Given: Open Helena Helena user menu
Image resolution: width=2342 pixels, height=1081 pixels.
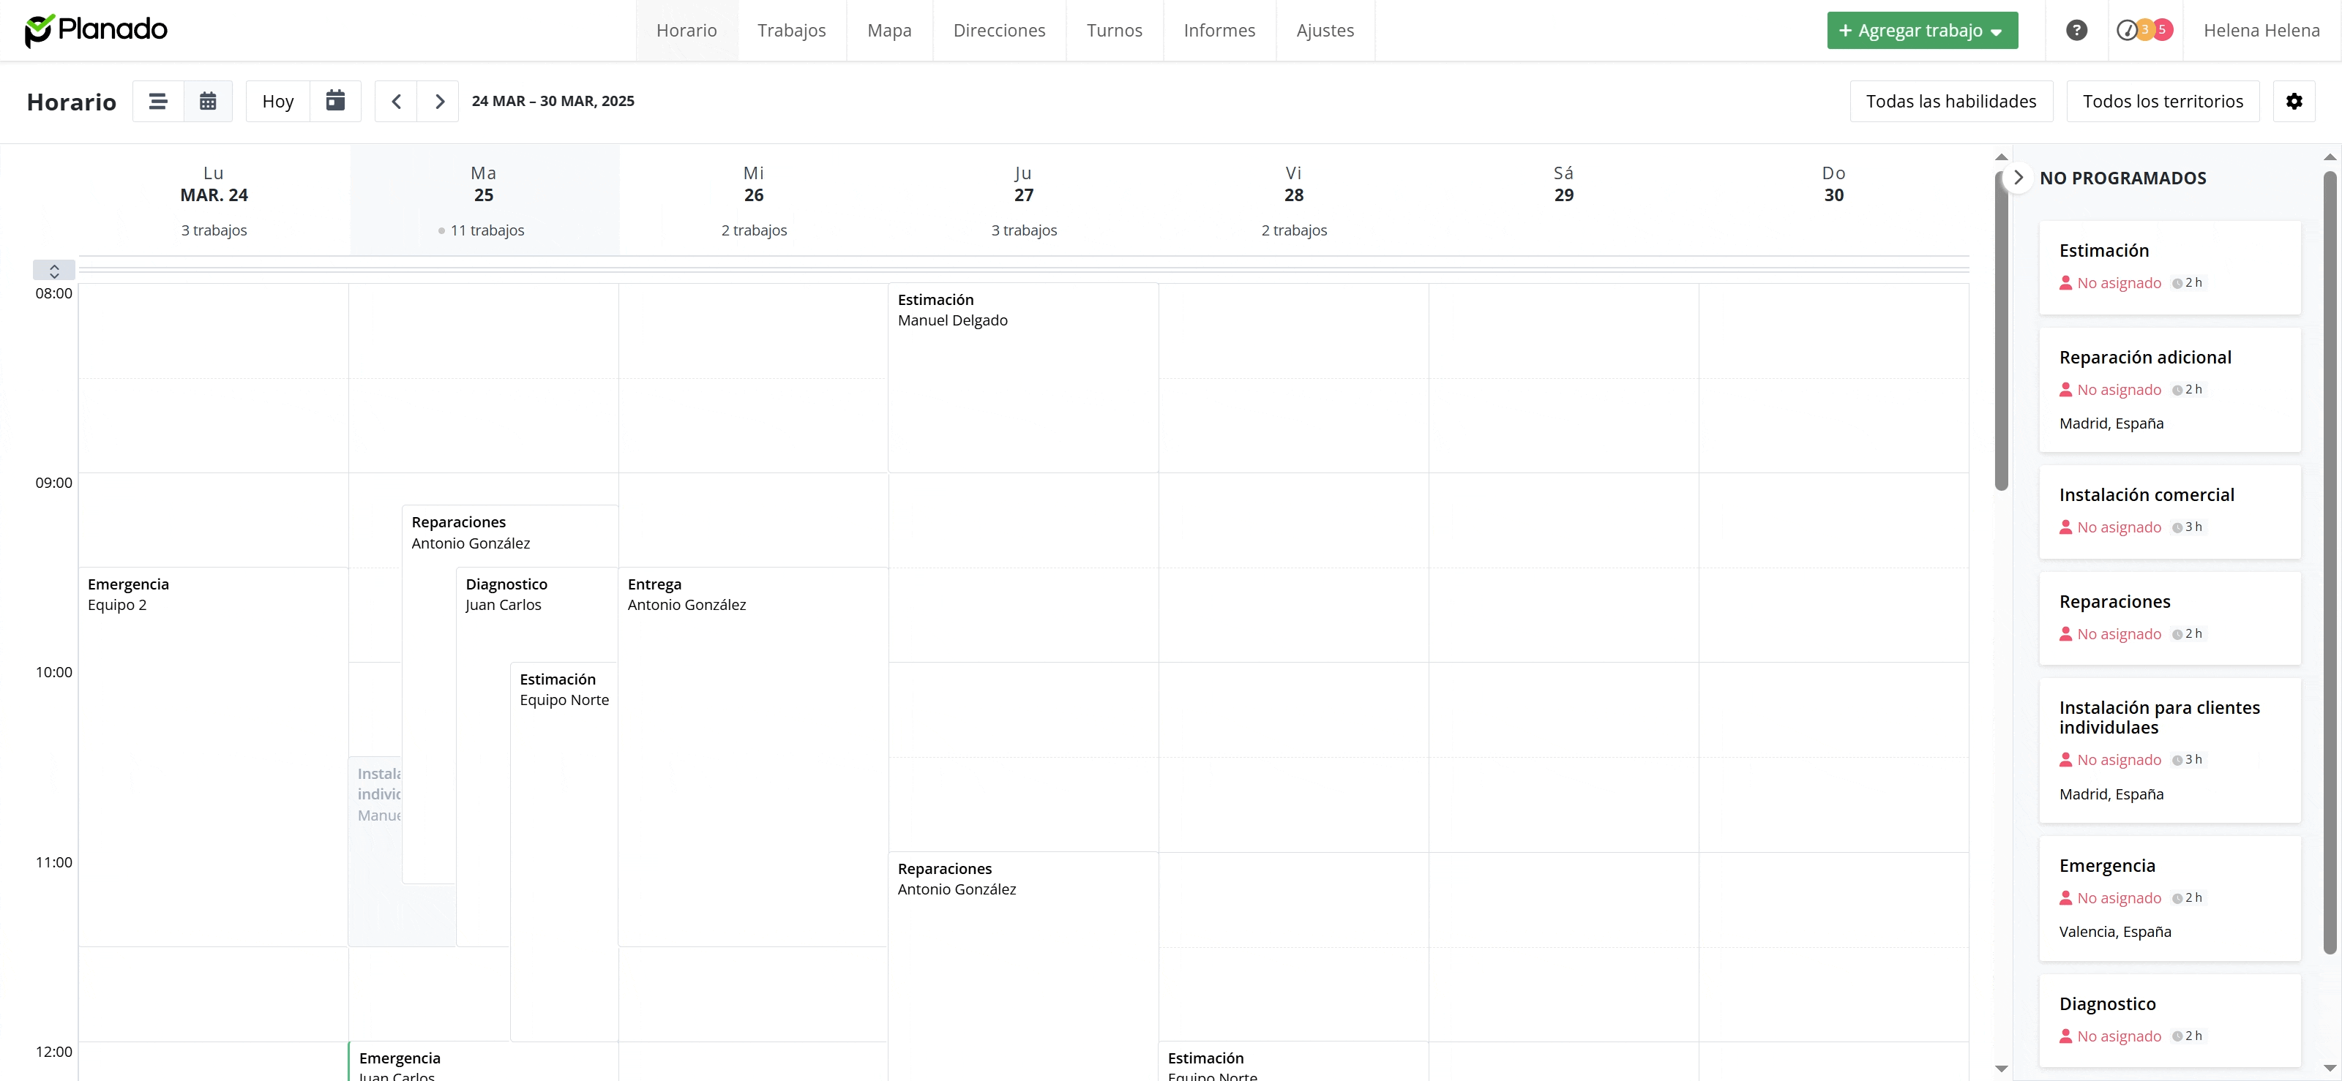Looking at the screenshot, I should pos(2261,30).
